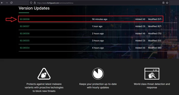This screenshot has width=179, height=95.
Task: Click the bug warning triangle icon
Action: point(44,74)
